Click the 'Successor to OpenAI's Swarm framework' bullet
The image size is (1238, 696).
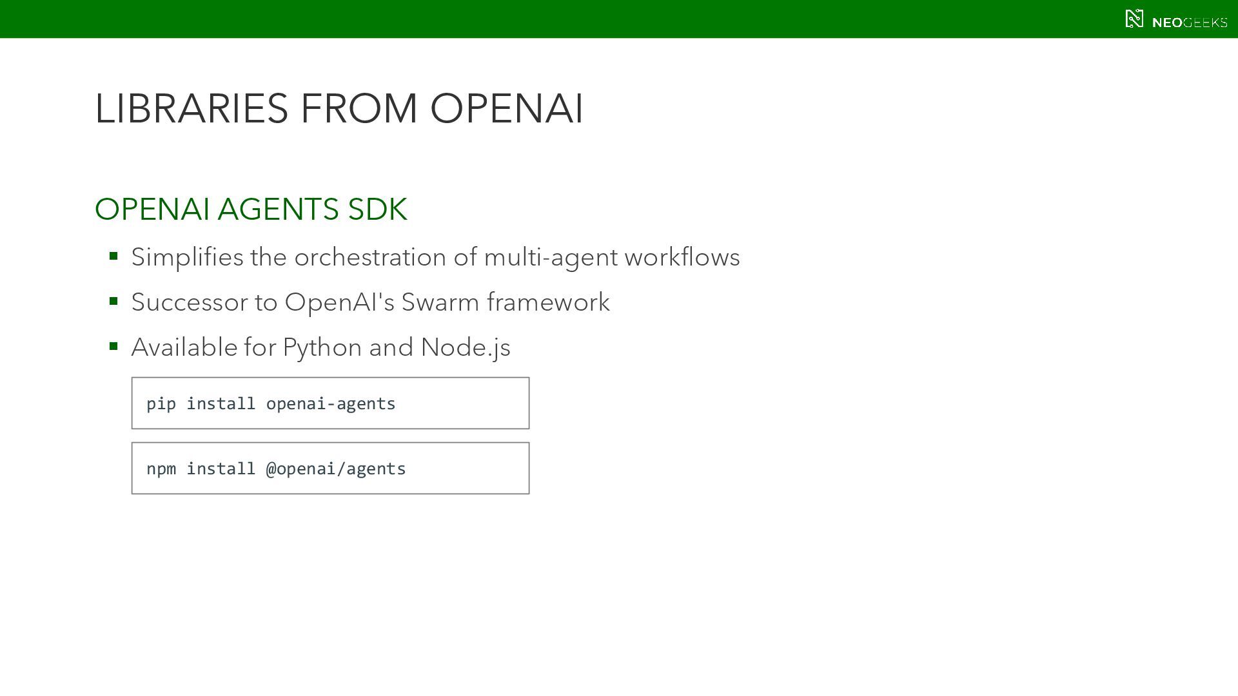pyautogui.click(x=370, y=302)
